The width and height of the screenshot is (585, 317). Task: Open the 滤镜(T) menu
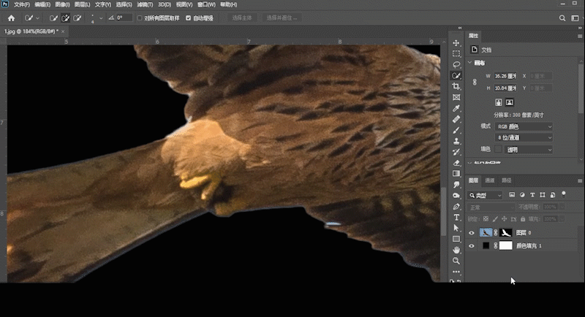(146, 4)
